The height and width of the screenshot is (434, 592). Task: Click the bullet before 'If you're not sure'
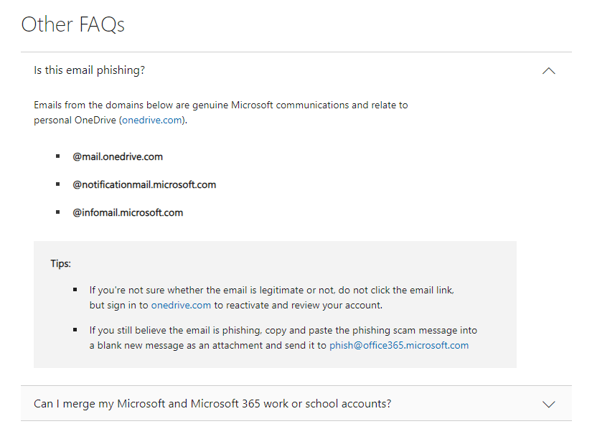point(75,290)
